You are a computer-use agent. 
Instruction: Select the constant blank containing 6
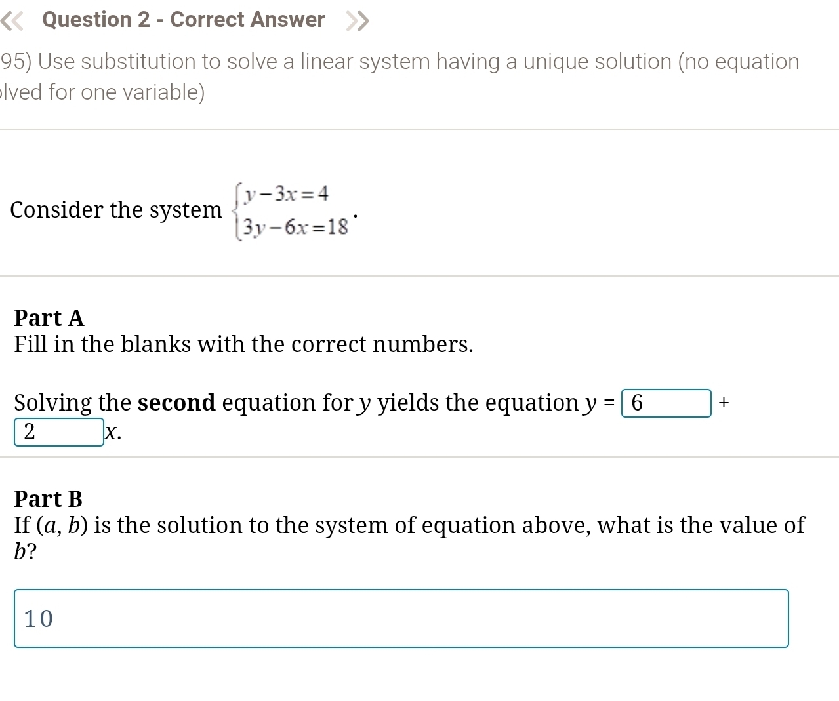click(x=666, y=403)
